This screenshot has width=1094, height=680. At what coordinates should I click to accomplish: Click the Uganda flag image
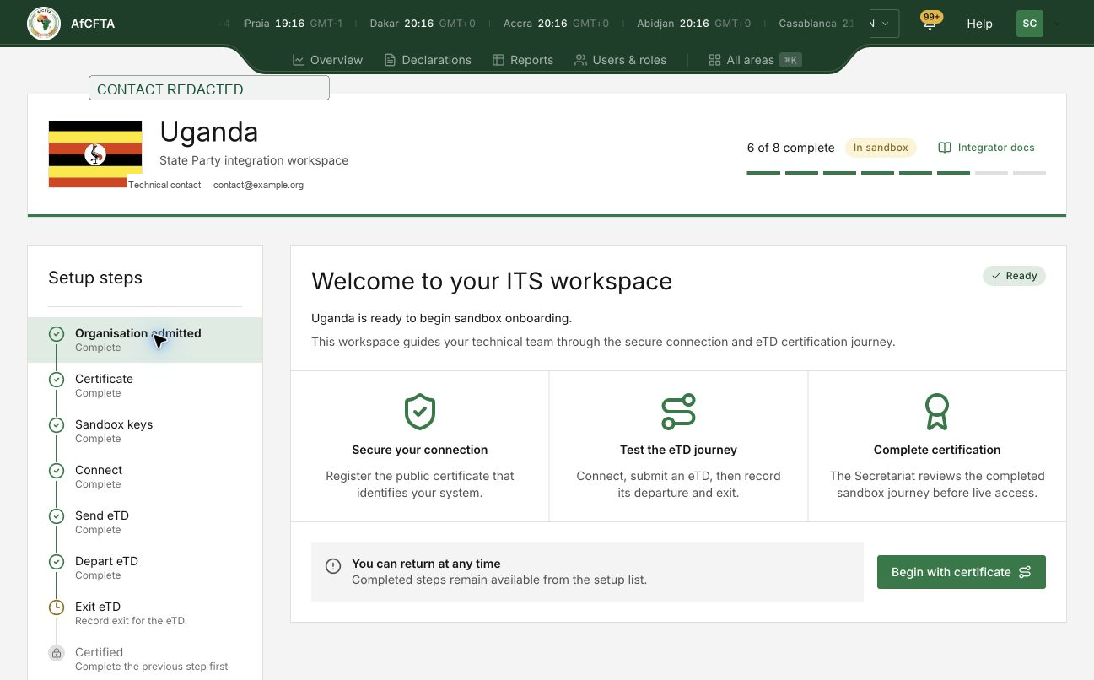(95, 154)
